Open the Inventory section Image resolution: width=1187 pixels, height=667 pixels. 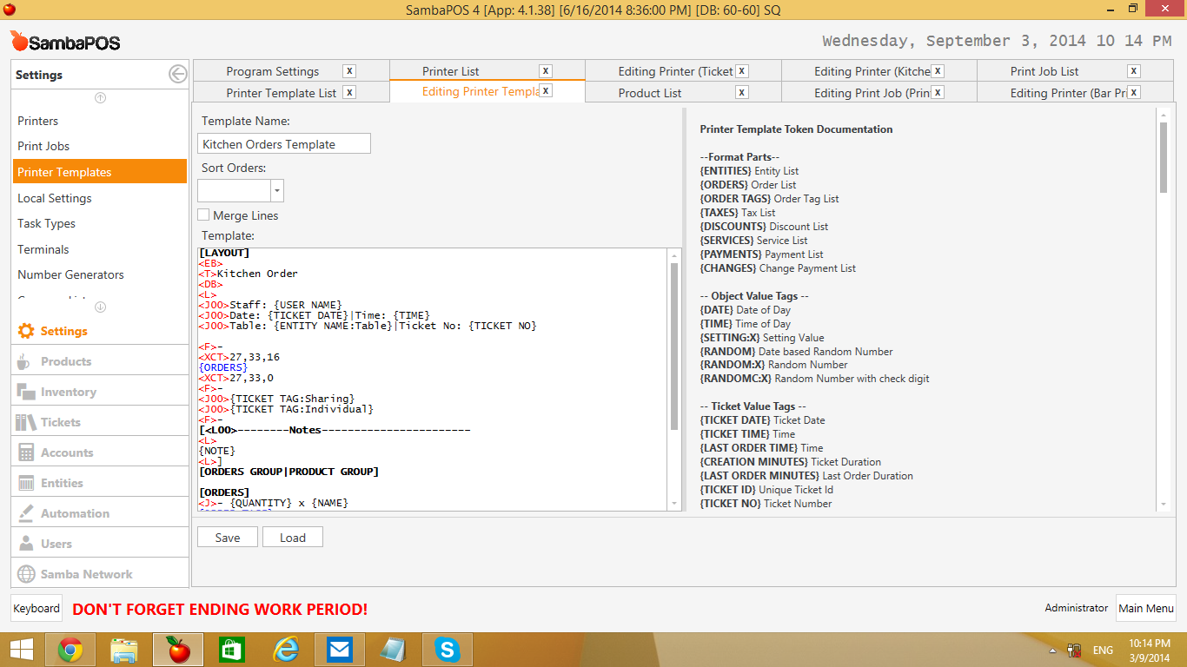click(x=99, y=392)
